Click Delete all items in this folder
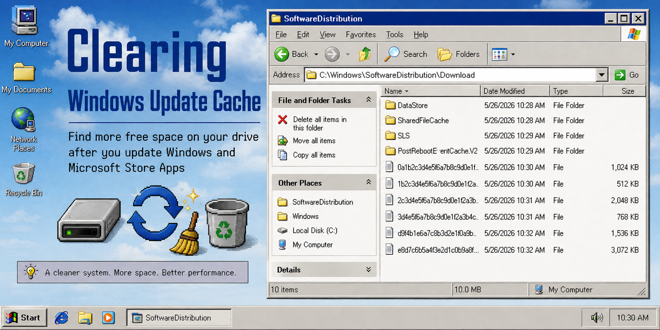 [x=320, y=124]
